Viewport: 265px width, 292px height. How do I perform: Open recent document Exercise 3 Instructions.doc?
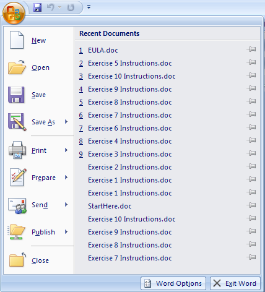click(130, 154)
